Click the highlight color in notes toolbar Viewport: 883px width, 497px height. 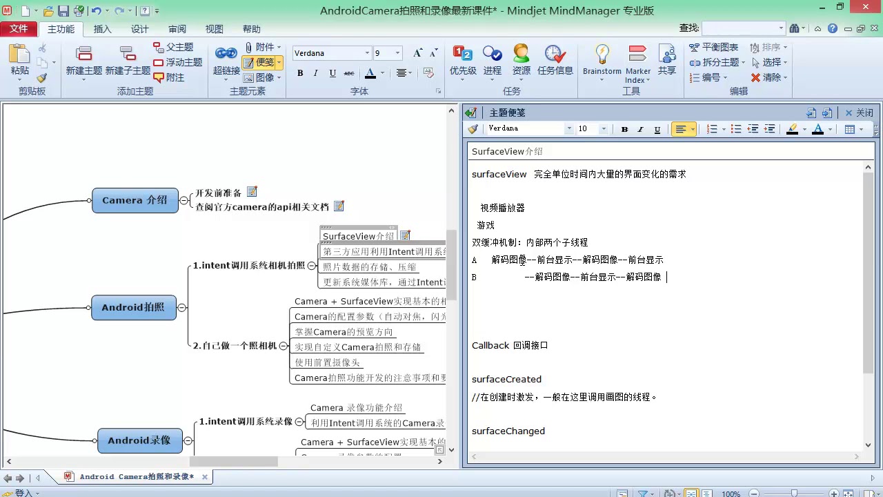[x=792, y=129]
